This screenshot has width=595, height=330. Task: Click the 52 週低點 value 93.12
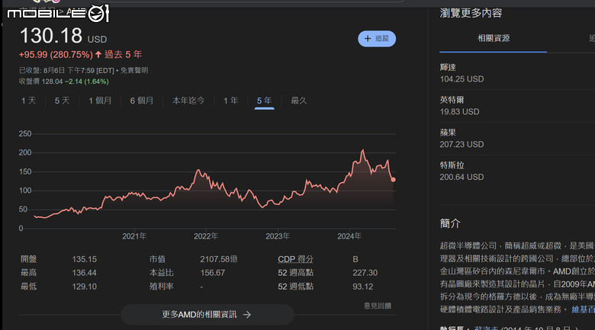pos(363,287)
